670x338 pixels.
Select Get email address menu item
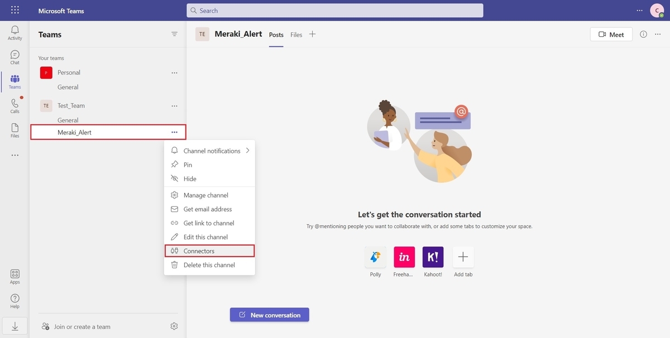coord(209,209)
